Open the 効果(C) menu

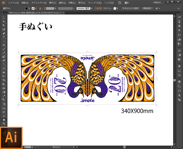(72, 3)
